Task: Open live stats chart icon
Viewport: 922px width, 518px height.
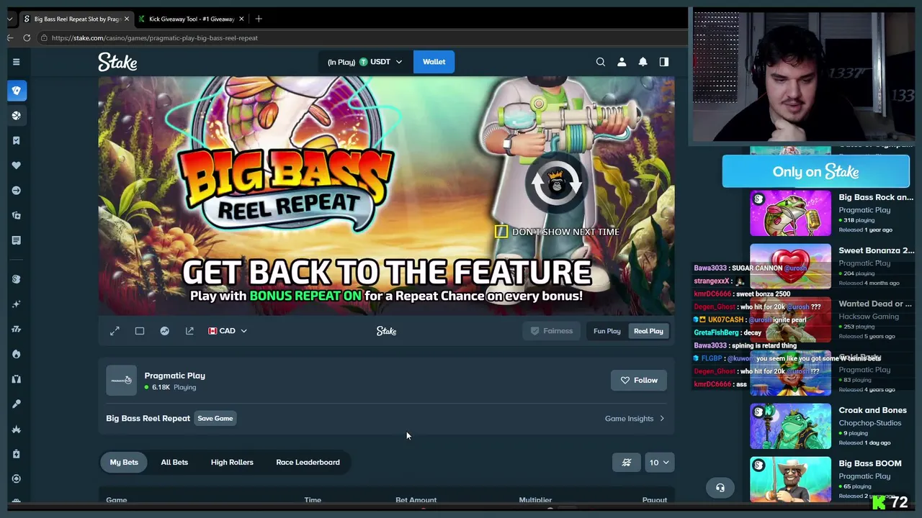Action: click(x=165, y=331)
